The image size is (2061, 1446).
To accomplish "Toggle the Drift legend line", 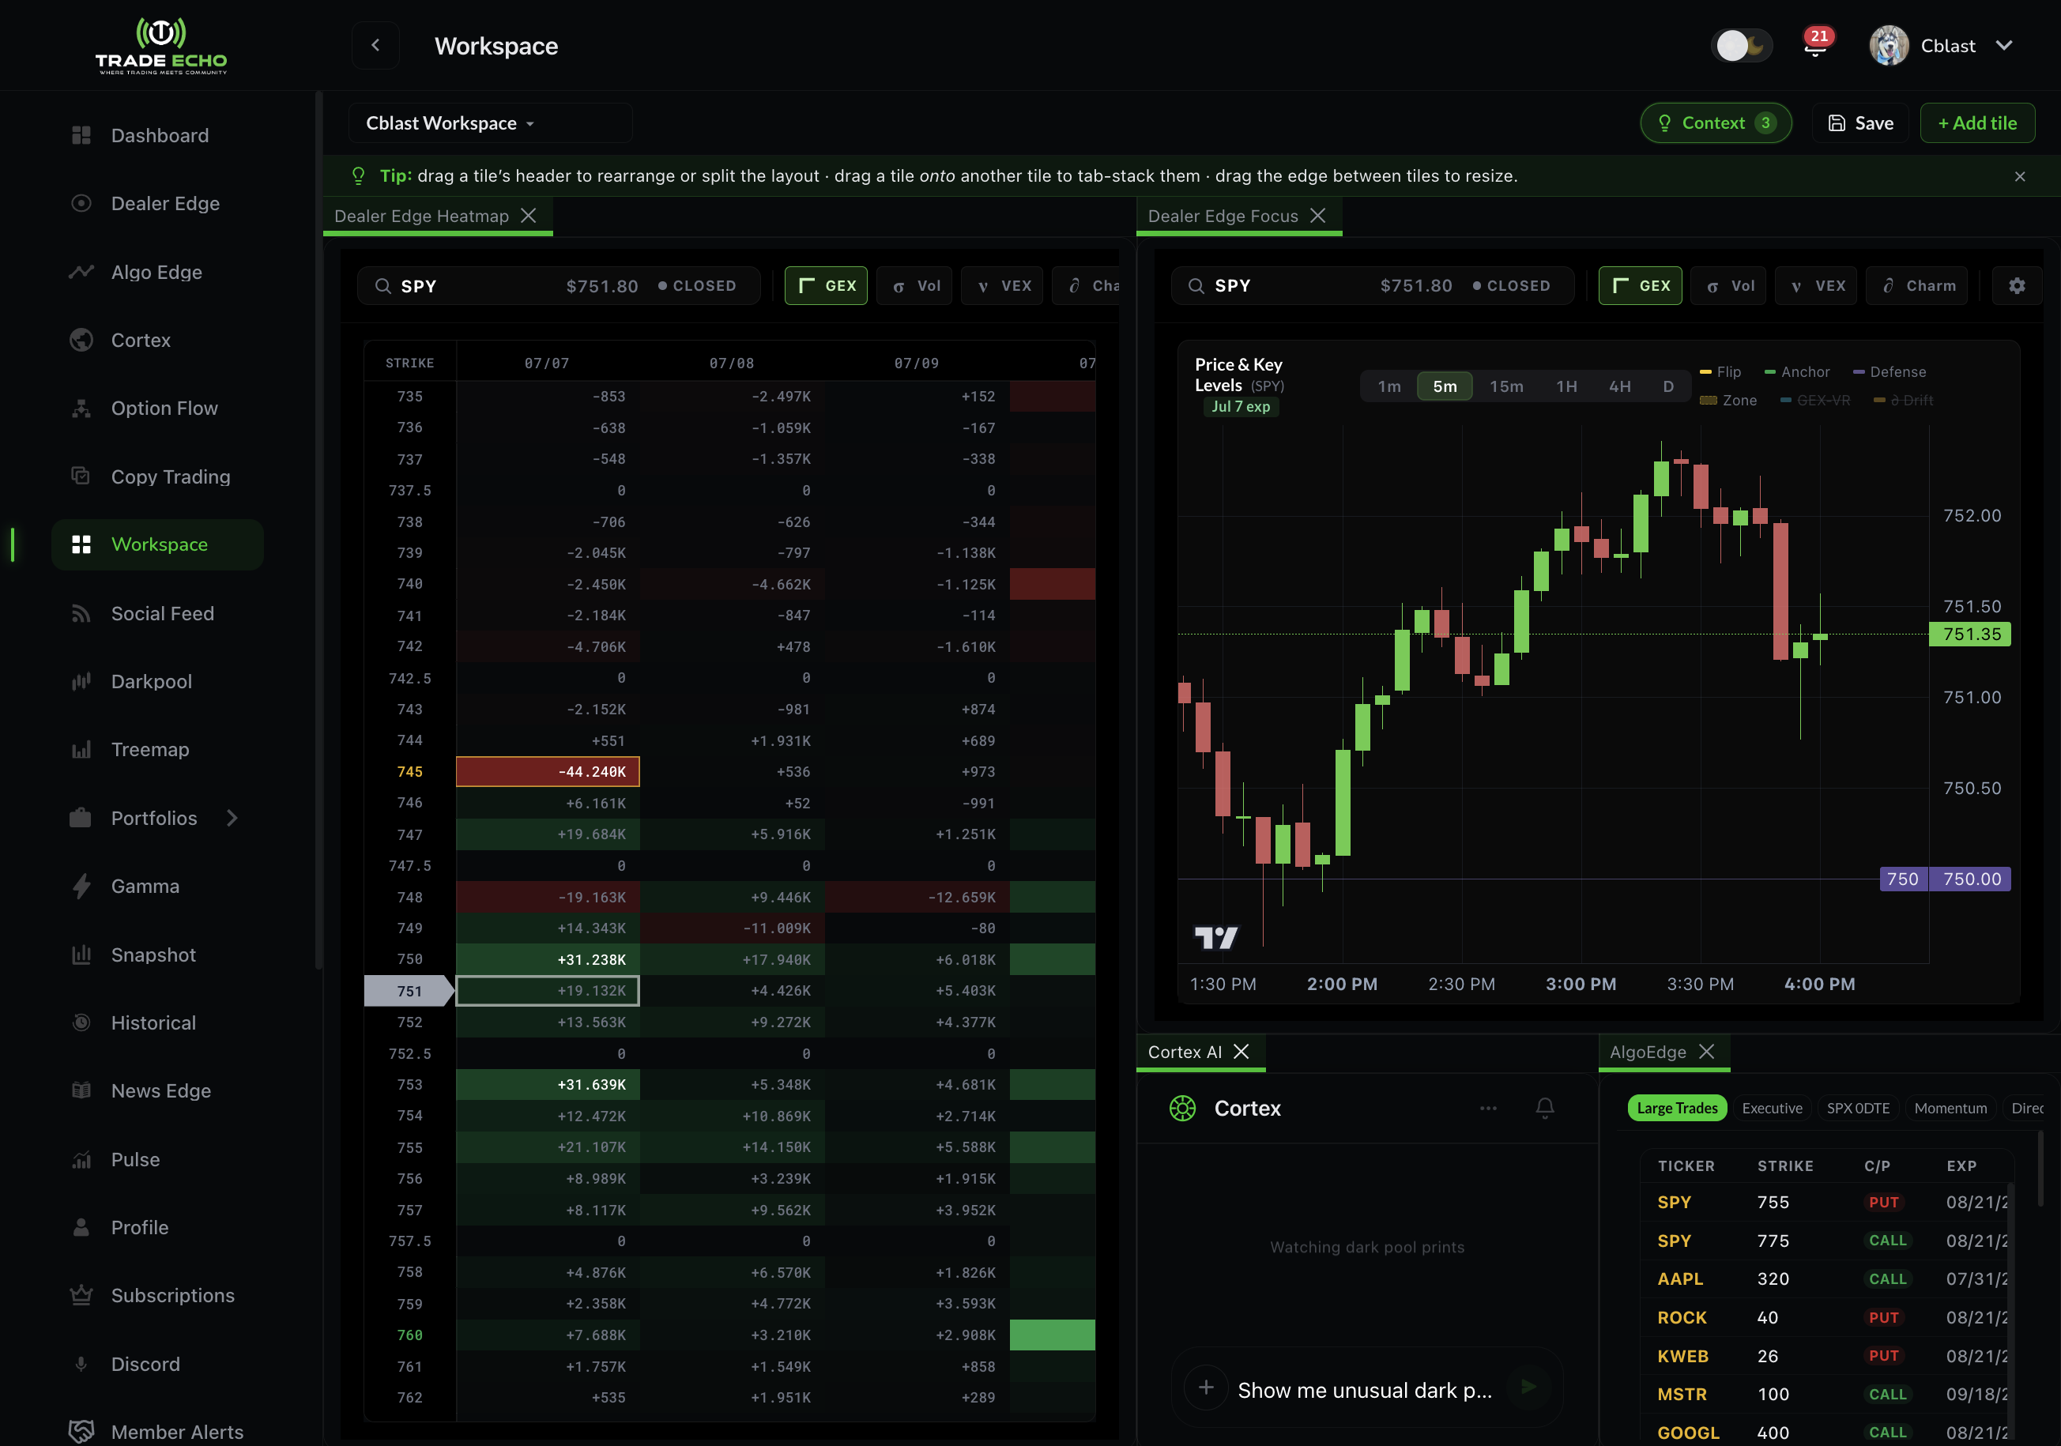I will pos(1903,401).
